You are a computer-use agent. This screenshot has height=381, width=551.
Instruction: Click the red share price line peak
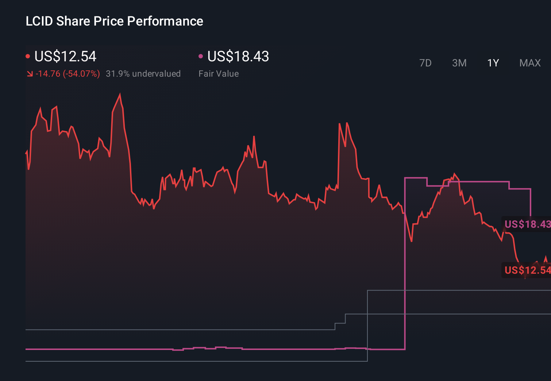(120, 94)
